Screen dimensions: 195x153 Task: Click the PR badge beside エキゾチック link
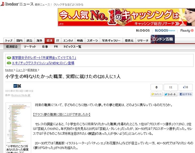pos(9,63)
